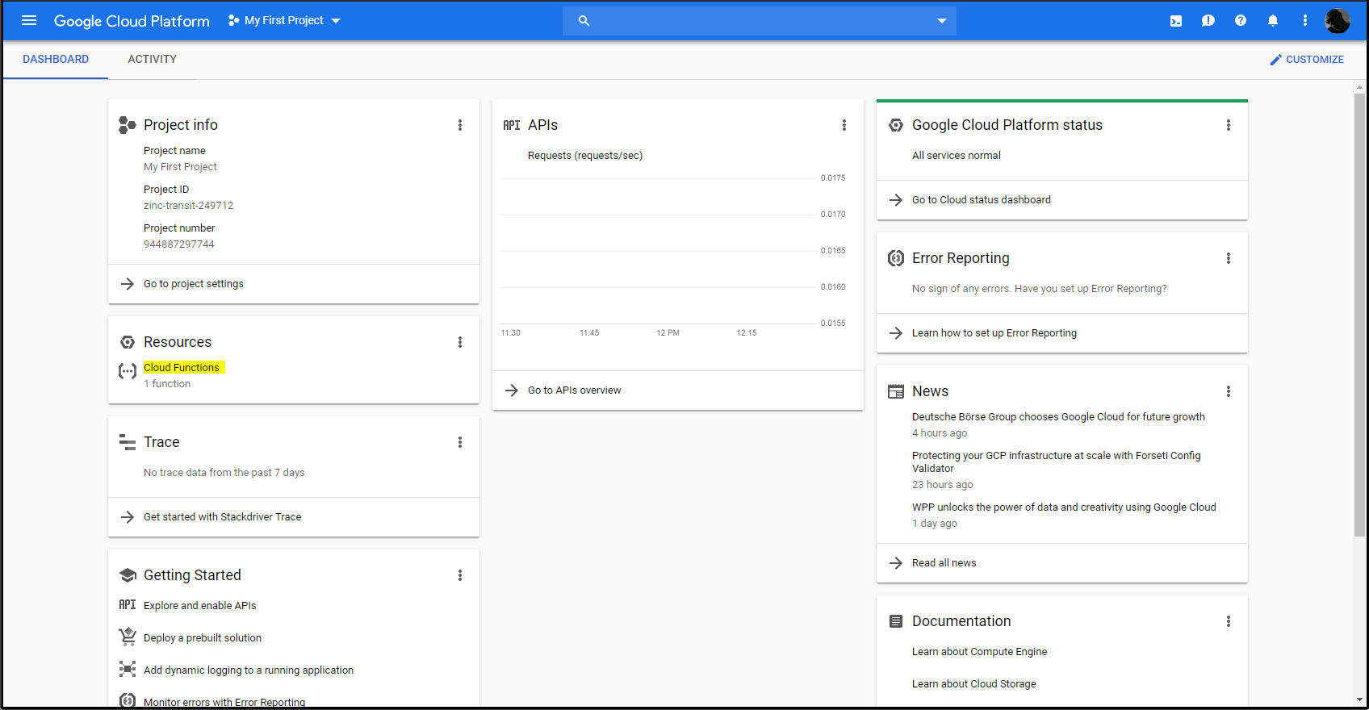Click the search magnifier icon
The height and width of the screenshot is (710, 1369).
(584, 21)
